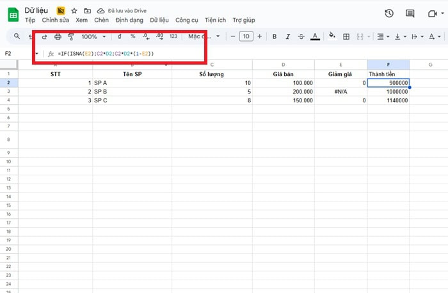The image size is (448, 293).
Task: Open the fill color picker
Action: [332, 36]
